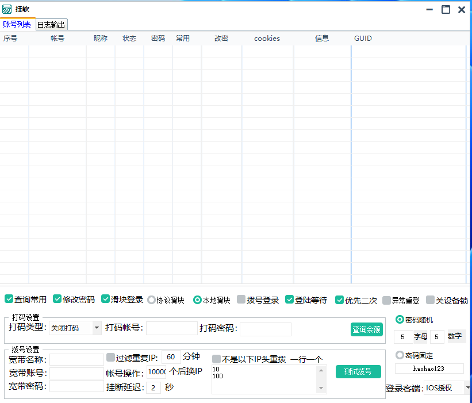Focus the 宽带名称 text field

tap(76, 359)
